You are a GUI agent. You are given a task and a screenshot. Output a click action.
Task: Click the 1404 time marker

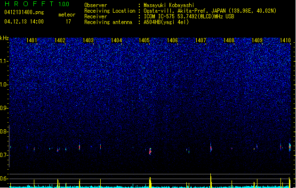[x=117, y=40]
